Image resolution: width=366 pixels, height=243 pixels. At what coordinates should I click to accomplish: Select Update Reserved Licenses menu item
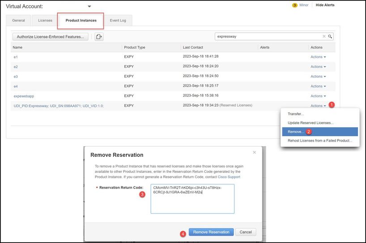(x=310, y=123)
